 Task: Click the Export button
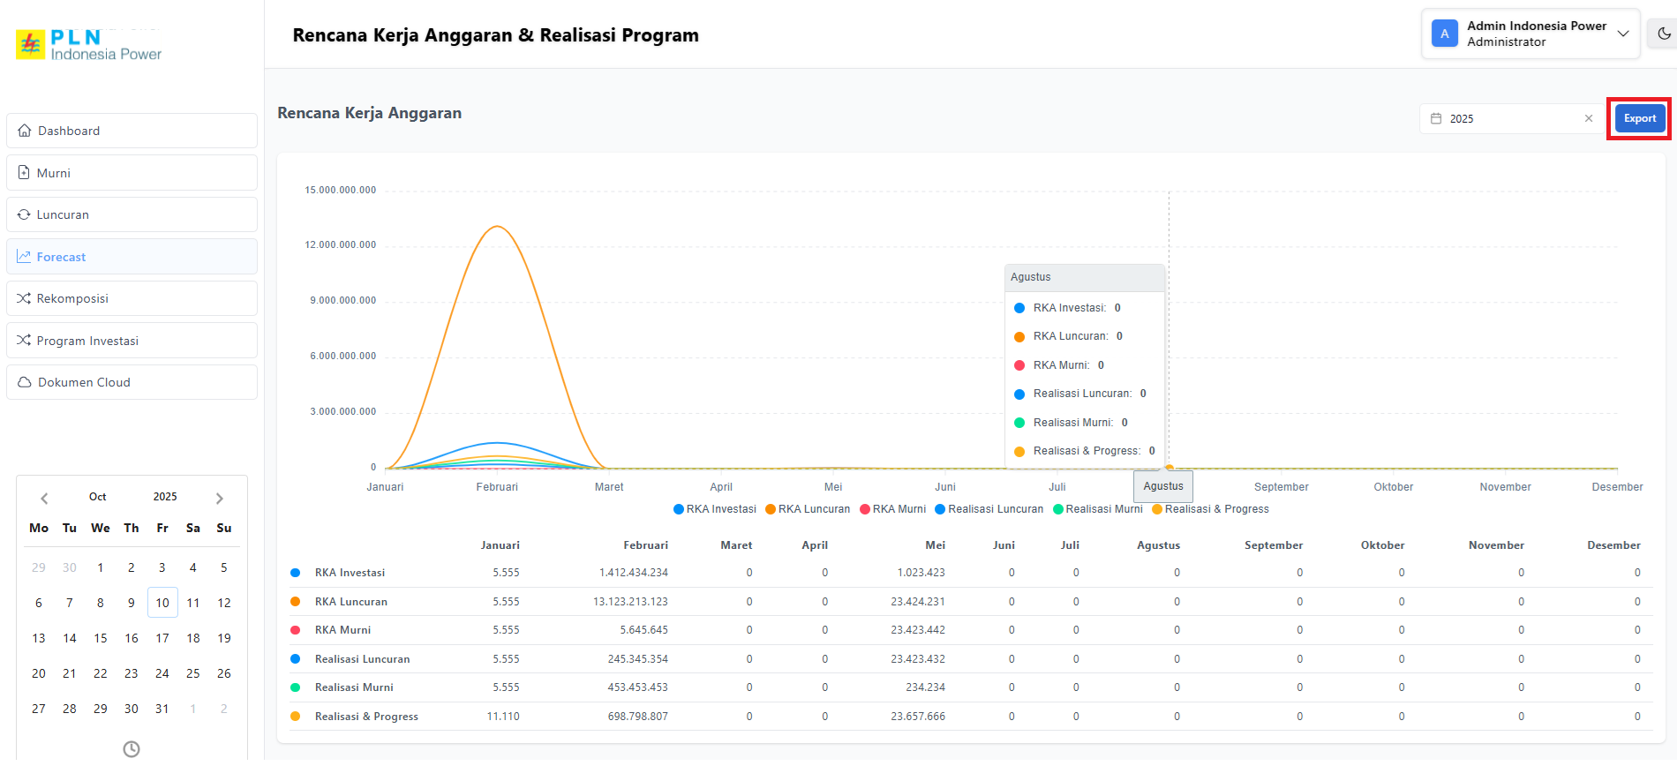[1639, 118]
